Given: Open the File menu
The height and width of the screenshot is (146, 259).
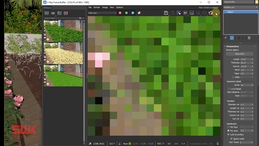Looking at the screenshot, I should tap(90, 7).
